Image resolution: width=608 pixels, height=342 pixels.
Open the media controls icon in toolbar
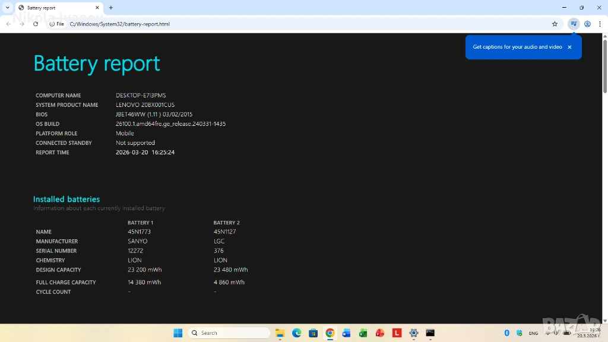tap(573, 24)
